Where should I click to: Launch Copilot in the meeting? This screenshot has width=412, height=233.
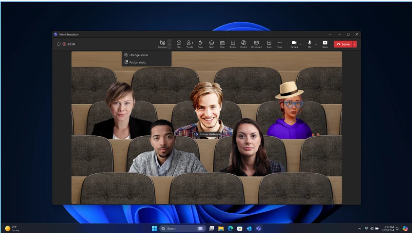(243, 44)
